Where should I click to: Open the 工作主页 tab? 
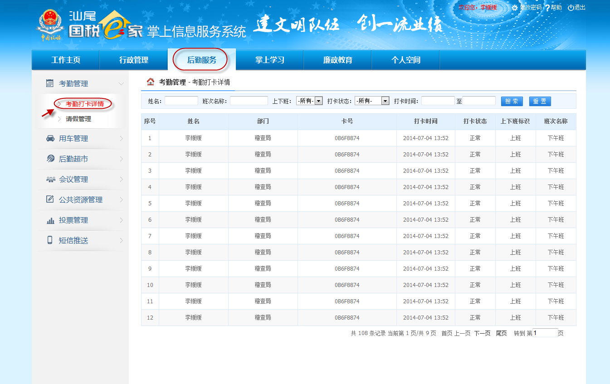click(x=66, y=60)
